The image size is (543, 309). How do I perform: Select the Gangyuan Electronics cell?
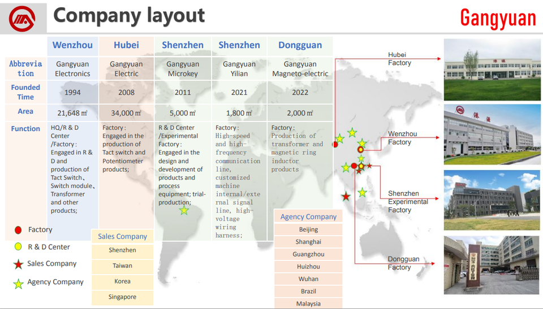coord(73,68)
